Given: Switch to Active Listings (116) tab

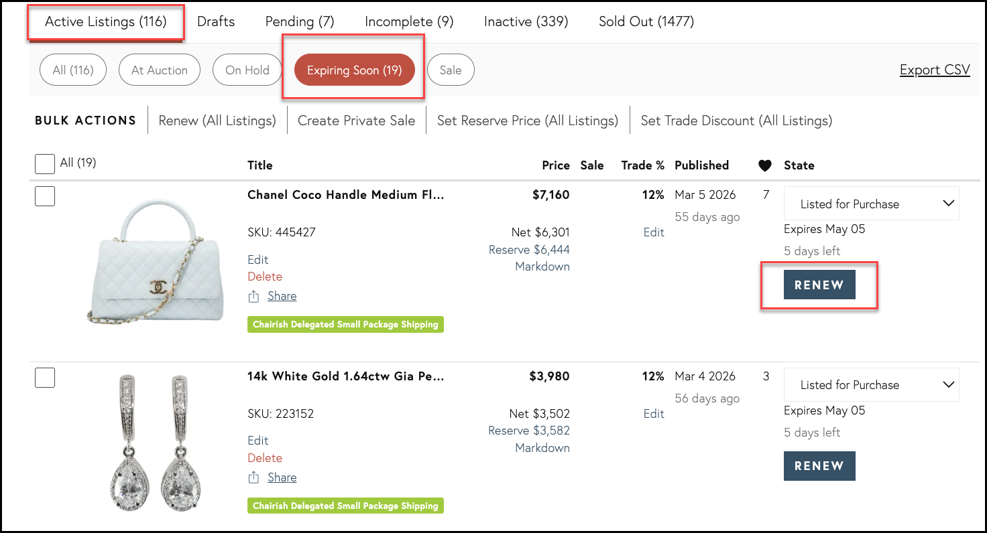Looking at the screenshot, I should 105,21.
